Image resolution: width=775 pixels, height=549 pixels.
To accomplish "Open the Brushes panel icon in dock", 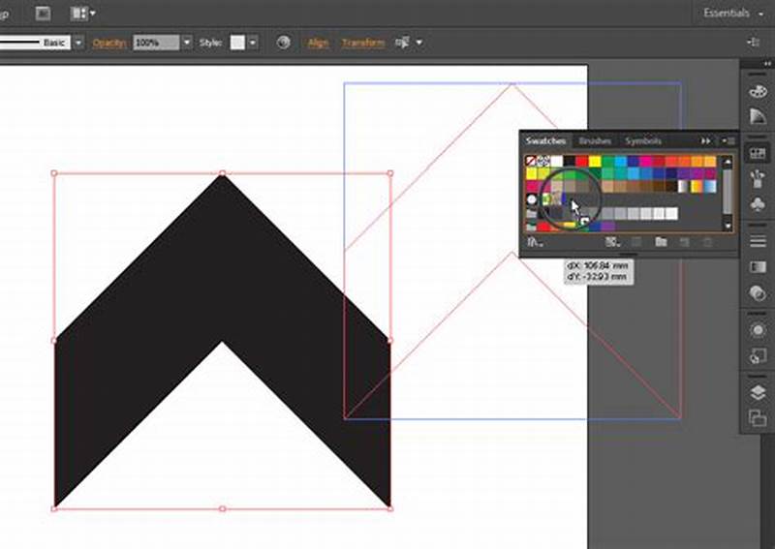I will 758,178.
